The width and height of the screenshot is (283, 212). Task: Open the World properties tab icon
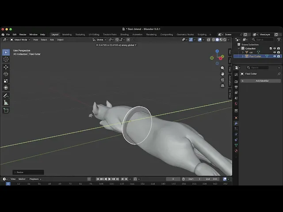pyautogui.click(x=236, y=104)
